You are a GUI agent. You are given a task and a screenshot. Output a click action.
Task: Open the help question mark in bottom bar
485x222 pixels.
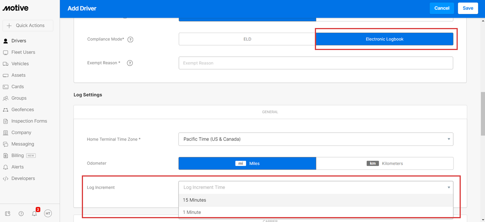[21, 214]
